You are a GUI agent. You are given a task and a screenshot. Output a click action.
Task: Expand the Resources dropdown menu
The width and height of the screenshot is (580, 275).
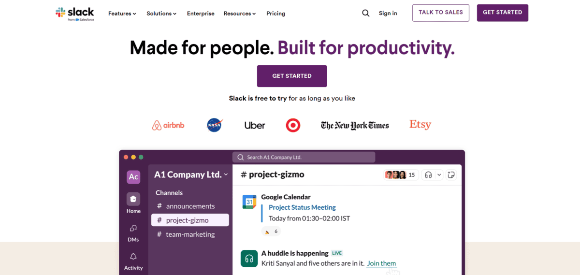pyautogui.click(x=240, y=14)
